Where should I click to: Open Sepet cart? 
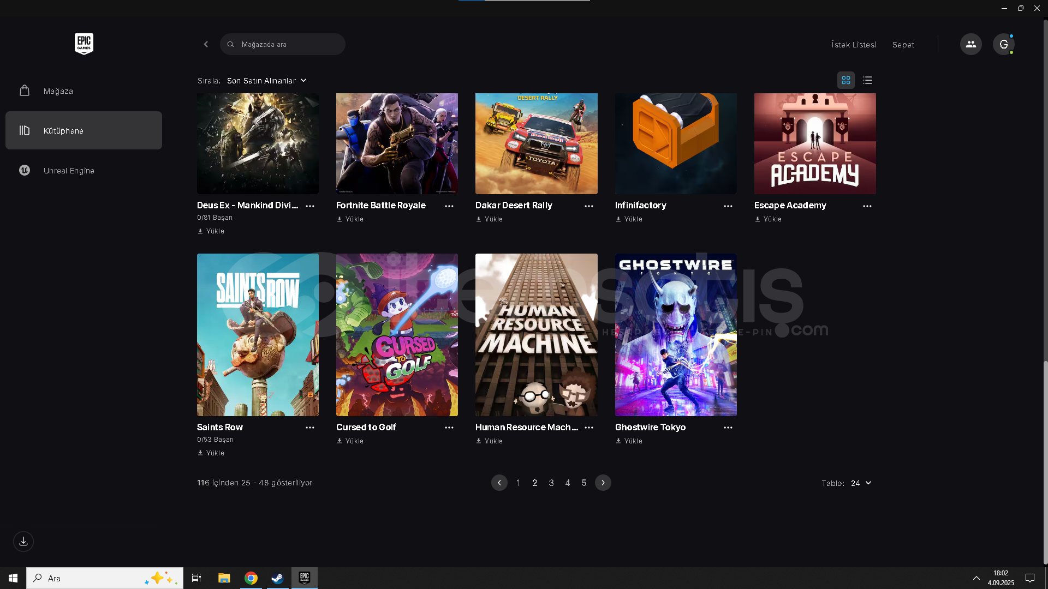pyautogui.click(x=903, y=45)
